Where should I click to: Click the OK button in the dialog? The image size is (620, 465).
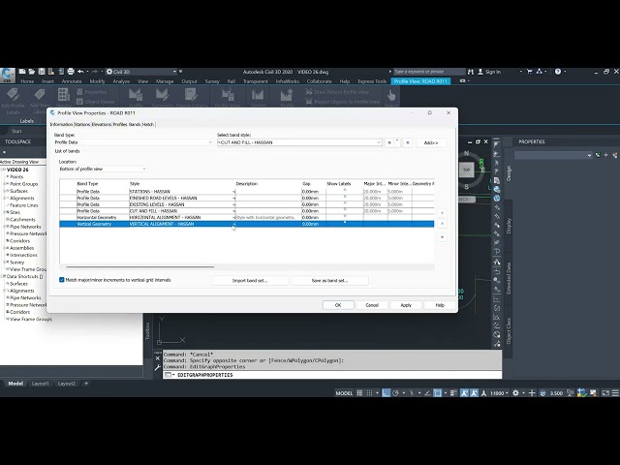(x=338, y=305)
